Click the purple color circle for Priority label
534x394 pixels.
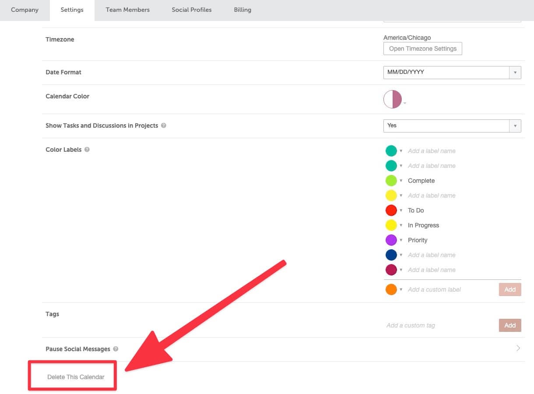coord(391,240)
